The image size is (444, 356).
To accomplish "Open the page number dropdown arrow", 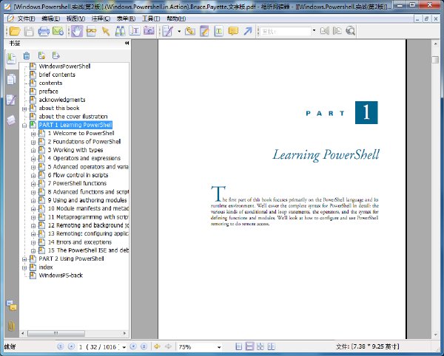I will (124, 347).
